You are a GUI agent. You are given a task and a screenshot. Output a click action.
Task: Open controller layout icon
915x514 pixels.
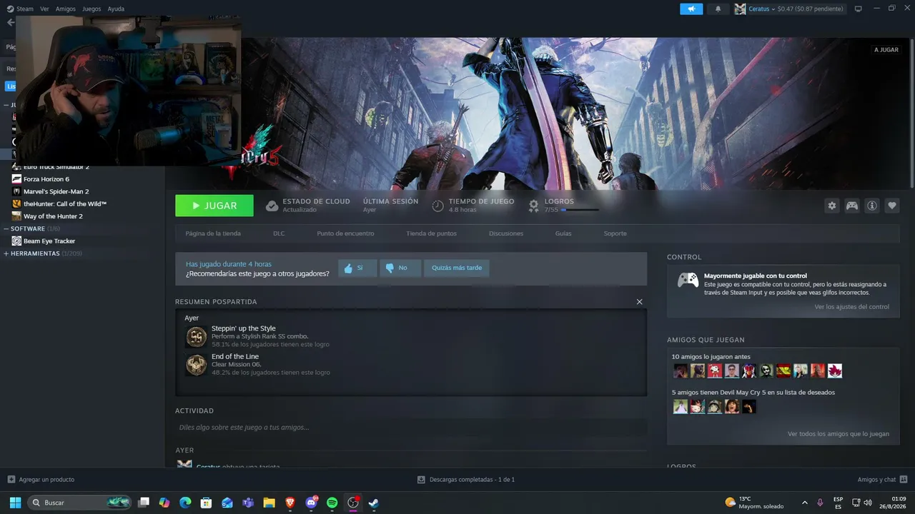[x=852, y=206]
